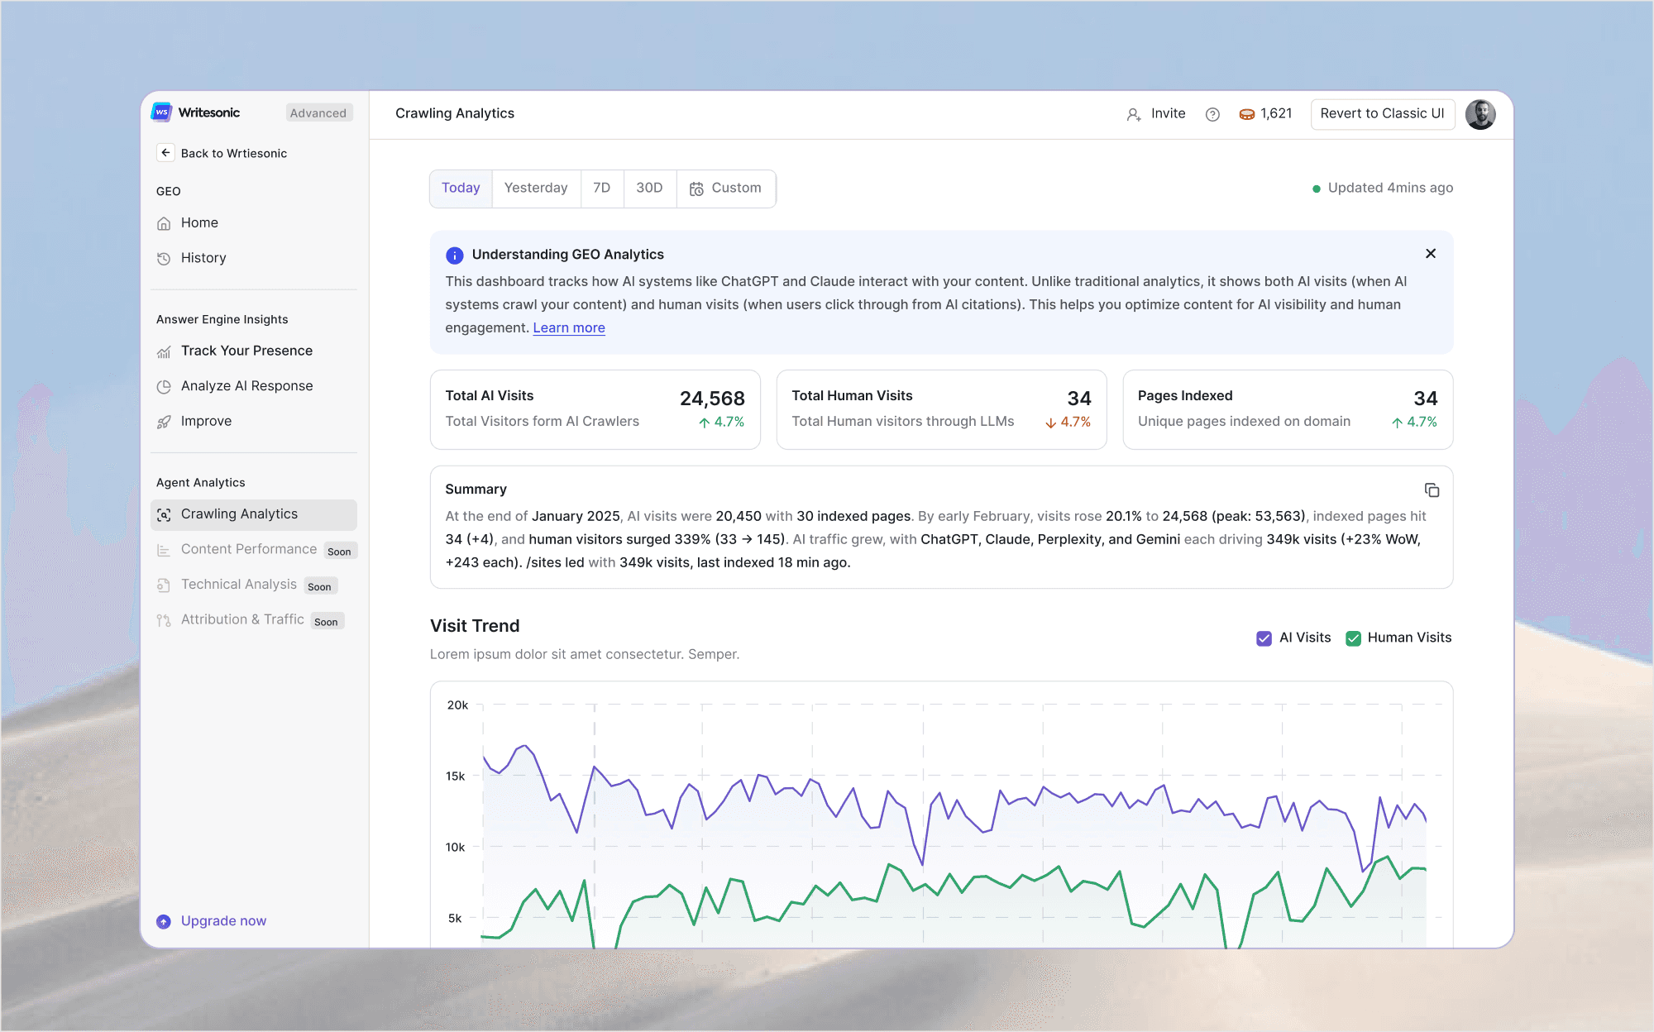Open Track Your Presence
The image size is (1654, 1032).
click(246, 351)
